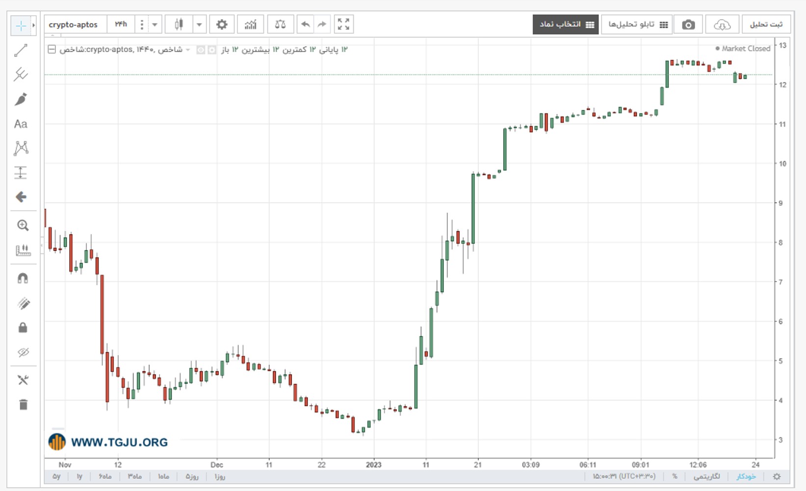Toggle lock all drawing tools
The height and width of the screenshot is (491, 806).
pos(23,327)
